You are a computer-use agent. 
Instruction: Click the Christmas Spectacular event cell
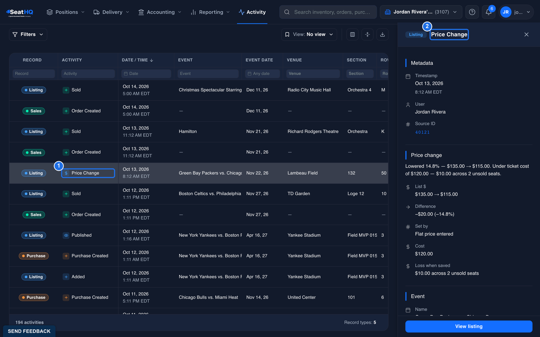click(210, 90)
